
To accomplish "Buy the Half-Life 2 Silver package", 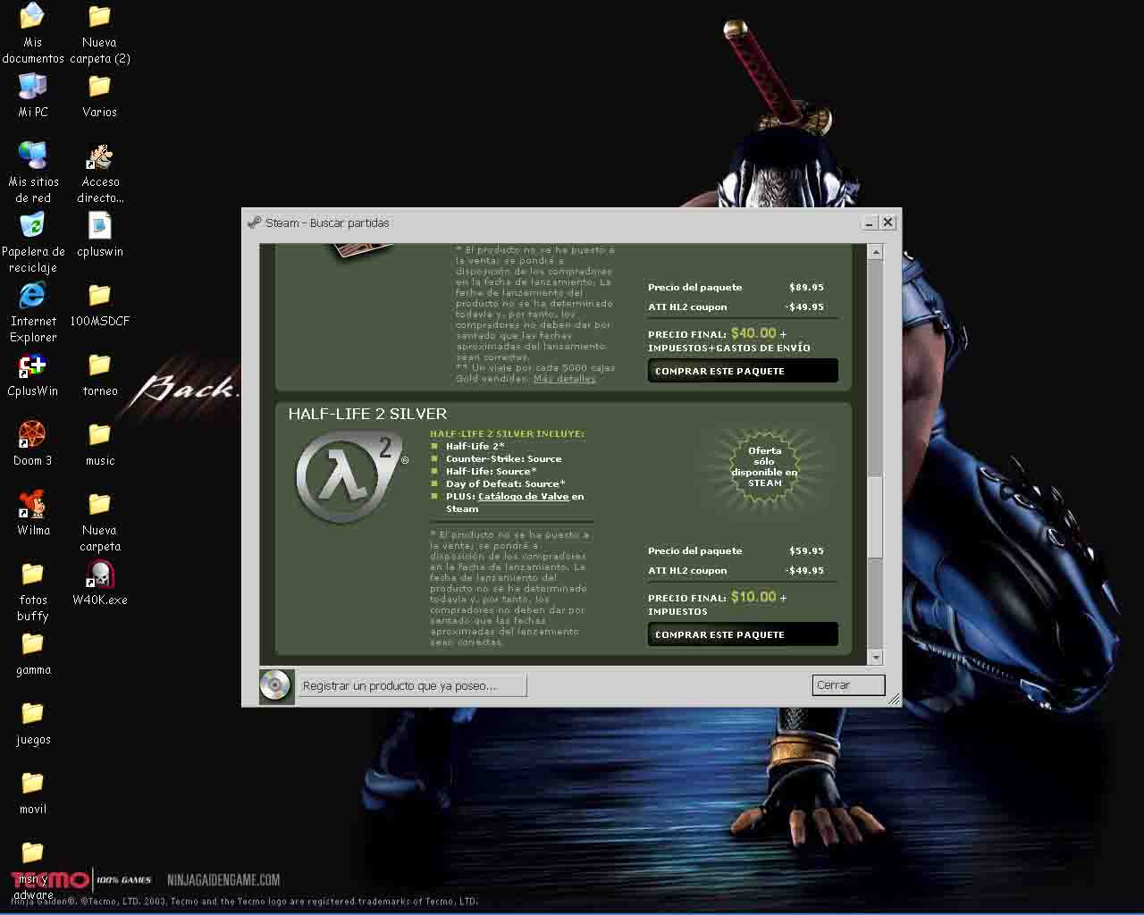I will 743,634.
